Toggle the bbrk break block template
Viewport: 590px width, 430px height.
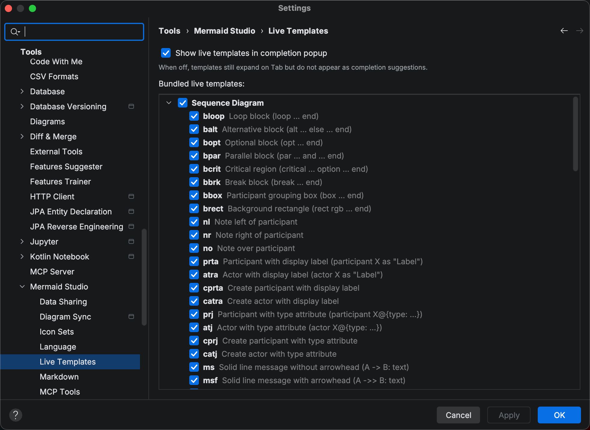pyautogui.click(x=194, y=182)
